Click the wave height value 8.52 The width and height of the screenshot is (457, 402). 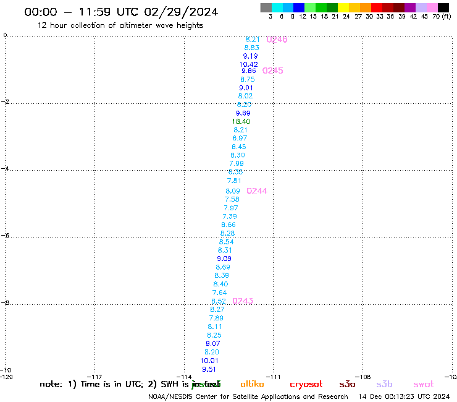coord(219,301)
